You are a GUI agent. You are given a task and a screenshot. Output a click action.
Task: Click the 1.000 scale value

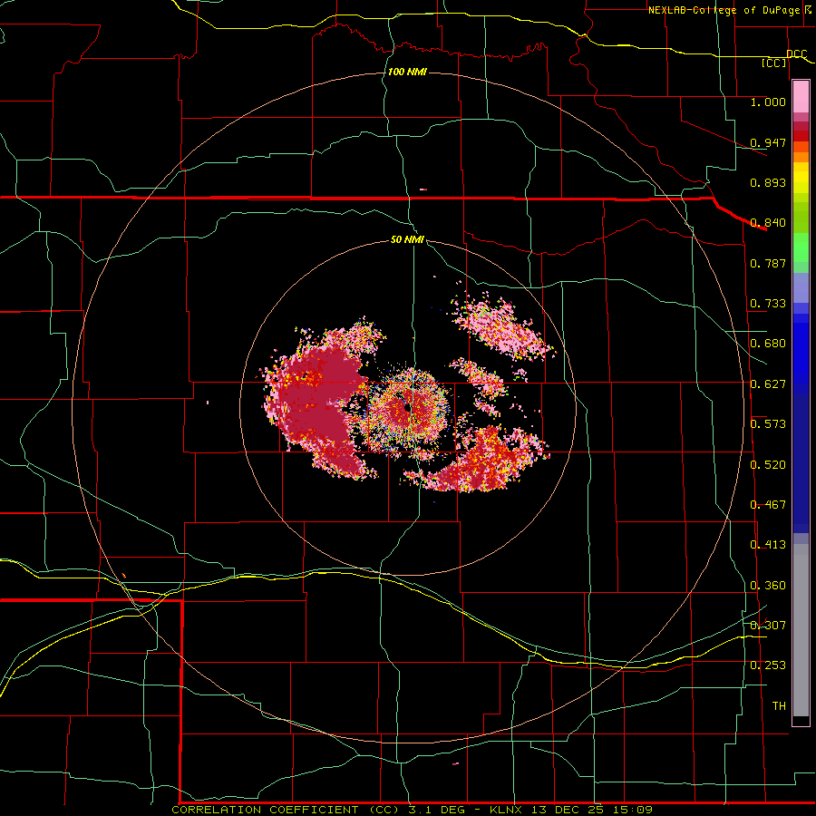(768, 102)
